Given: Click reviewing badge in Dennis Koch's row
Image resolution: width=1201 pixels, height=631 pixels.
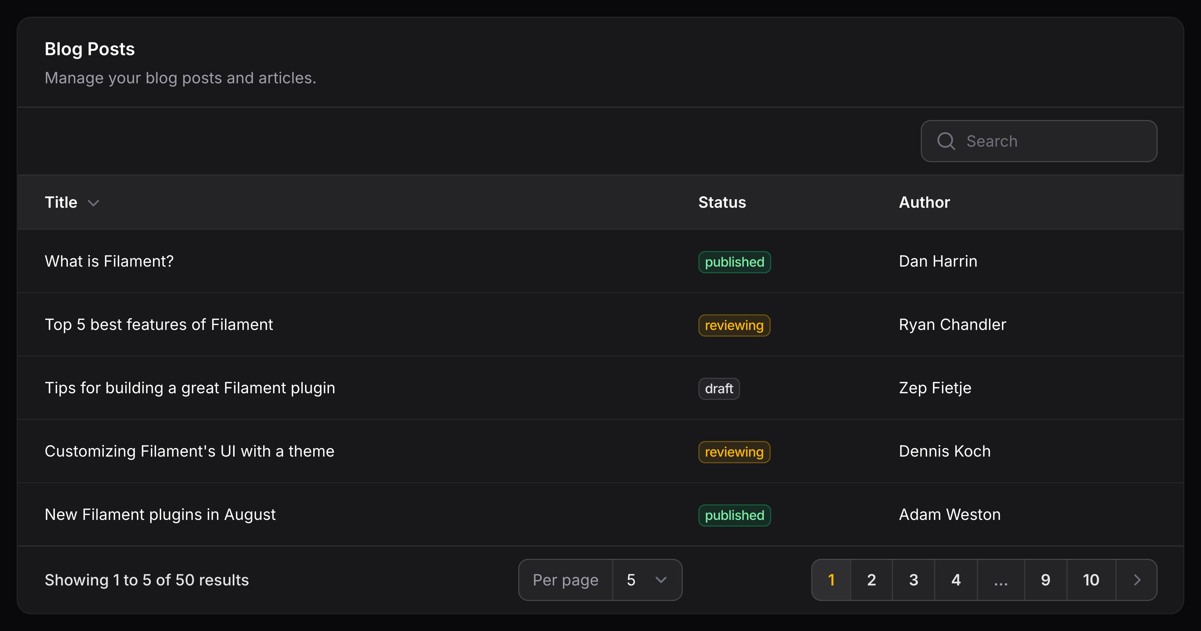Looking at the screenshot, I should 734,452.
